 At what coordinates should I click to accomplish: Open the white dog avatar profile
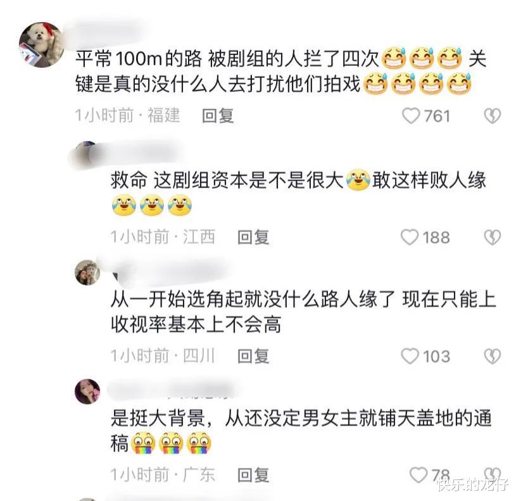tap(42, 44)
